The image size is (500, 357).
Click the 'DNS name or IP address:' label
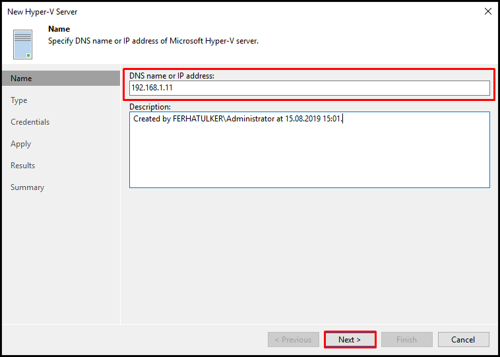tap(172, 76)
